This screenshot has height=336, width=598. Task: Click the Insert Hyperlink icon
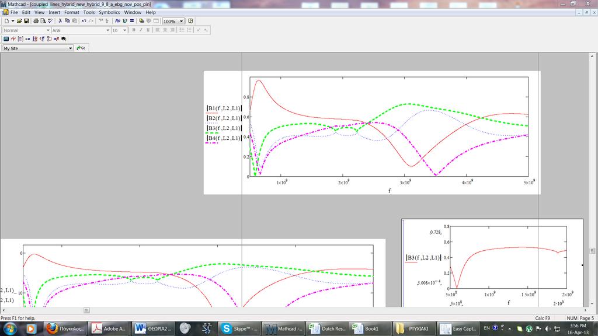(141, 21)
